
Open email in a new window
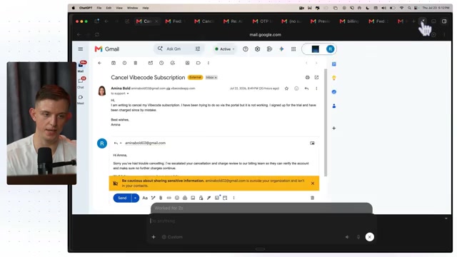tap(316, 78)
